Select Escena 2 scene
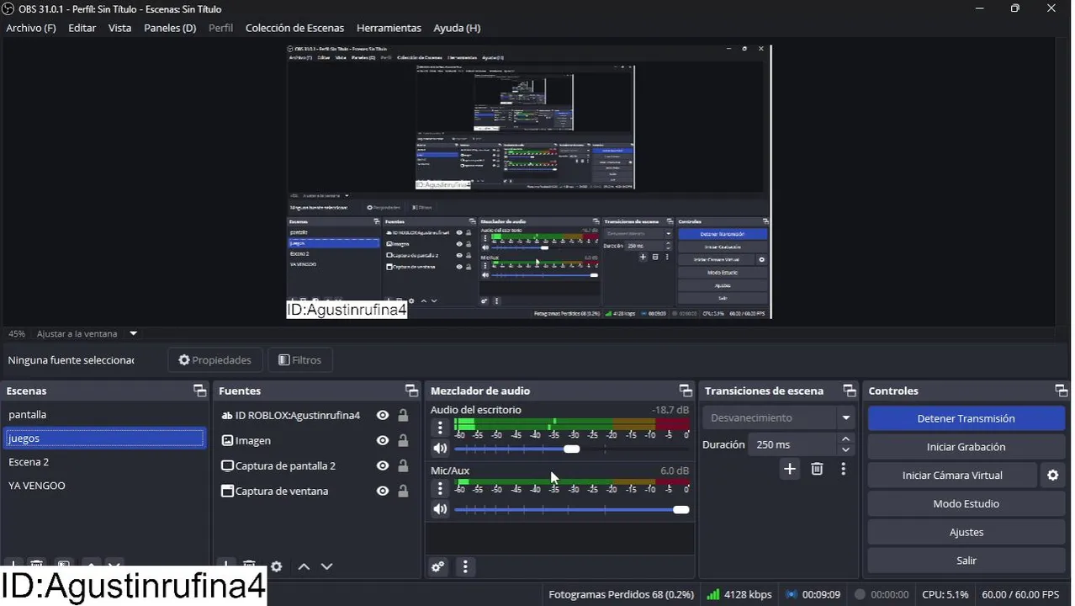This screenshot has width=1075, height=606. click(x=104, y=462)
